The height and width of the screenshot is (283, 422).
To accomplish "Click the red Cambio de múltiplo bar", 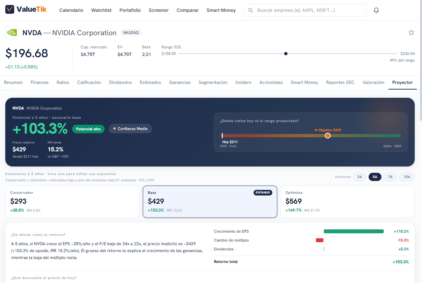I will pos(320,240).
